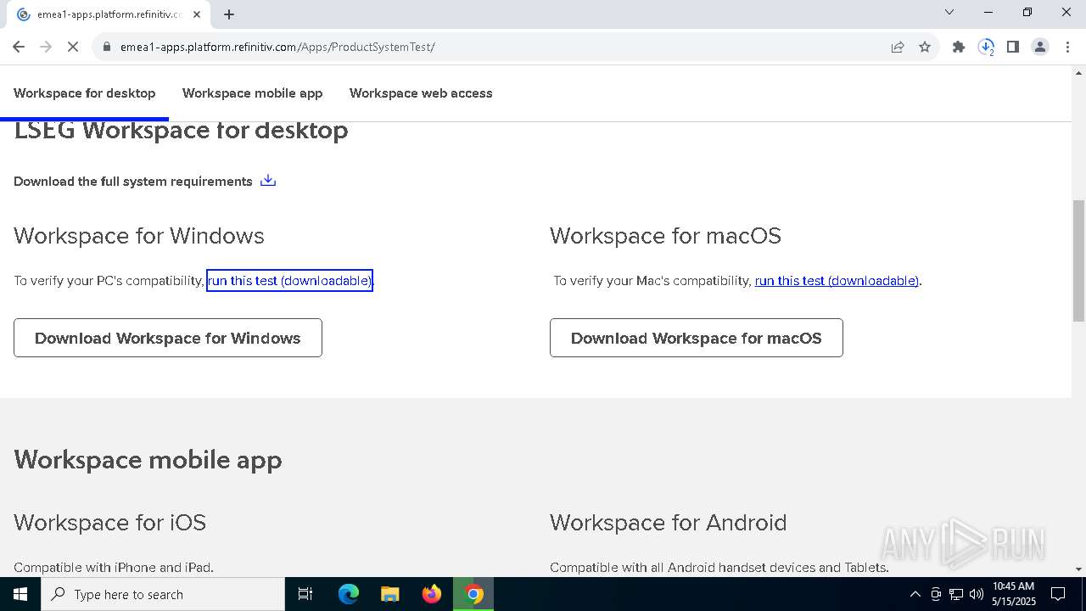Open a new browser tab

(229, 14)
